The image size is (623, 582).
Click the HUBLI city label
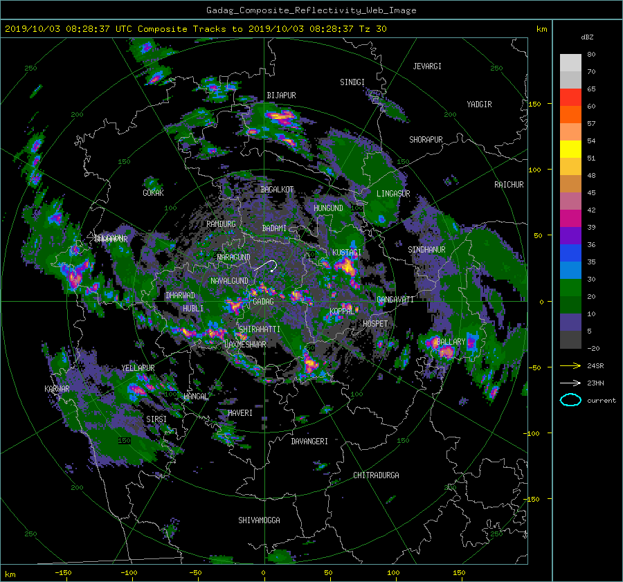[x=193, y=308]
